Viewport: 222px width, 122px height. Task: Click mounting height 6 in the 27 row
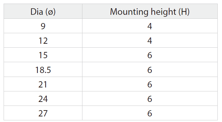[150, 113]
